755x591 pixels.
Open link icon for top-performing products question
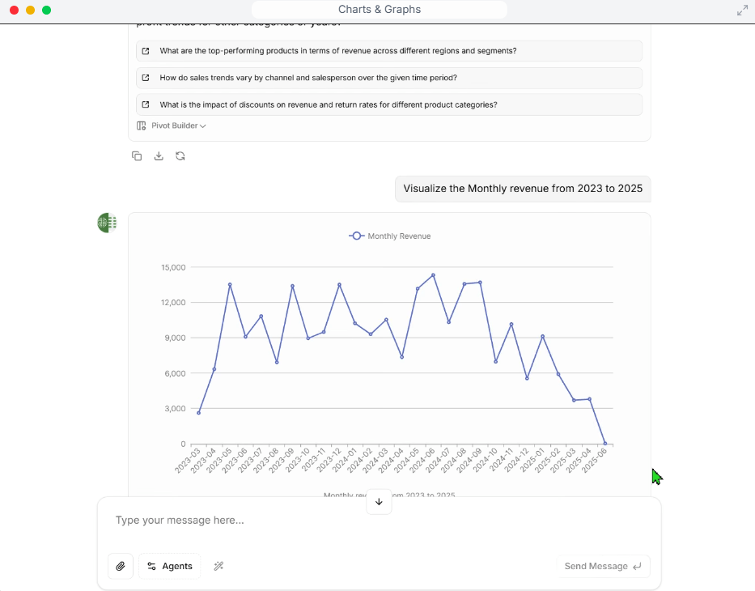pyautogui.click(x=146, y=51)
